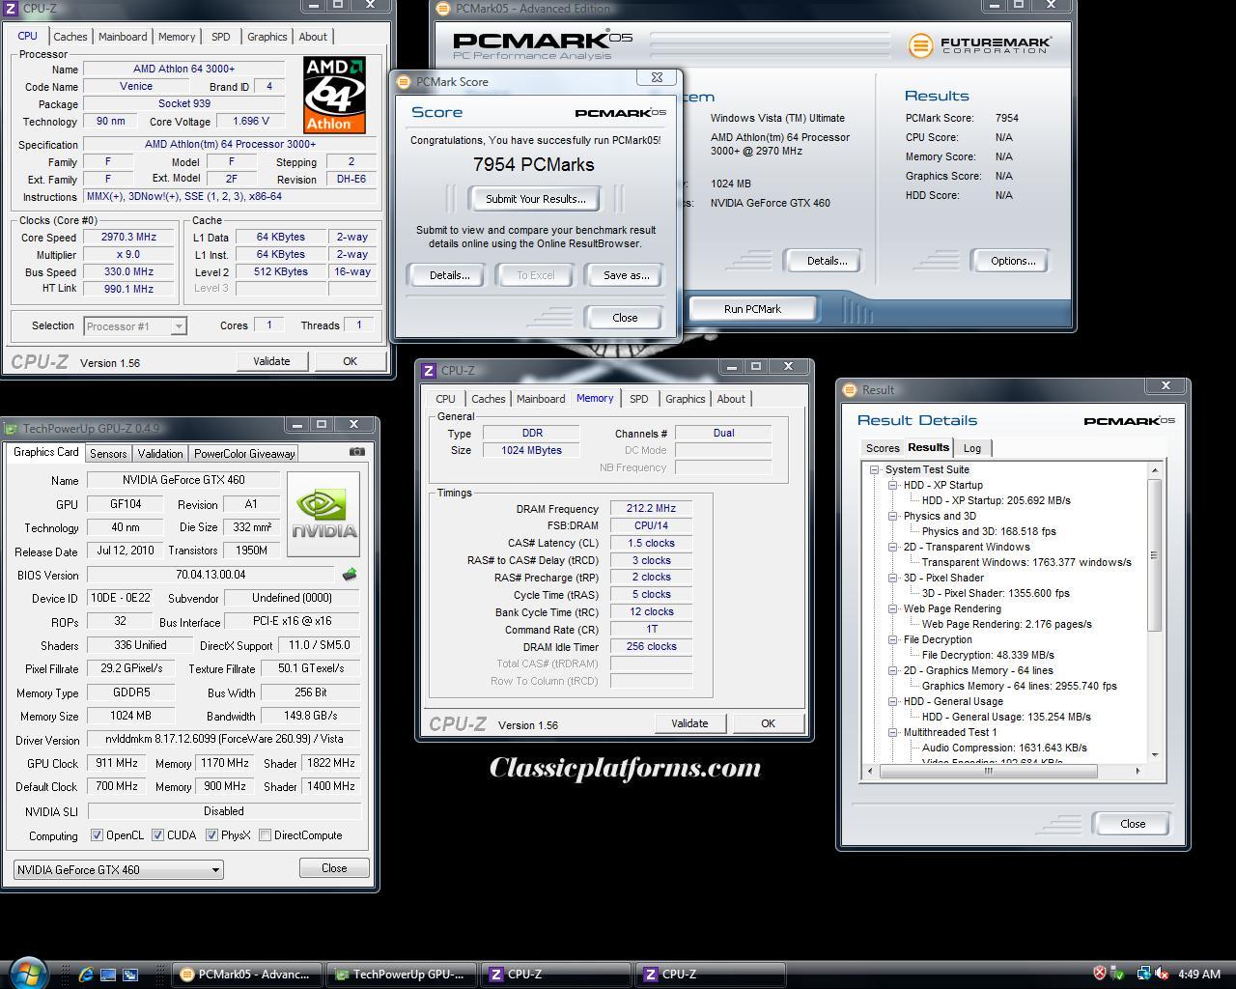Click the Options... button in PCMark05
The image size is (1236, 989).
(x=1013, y=261)
